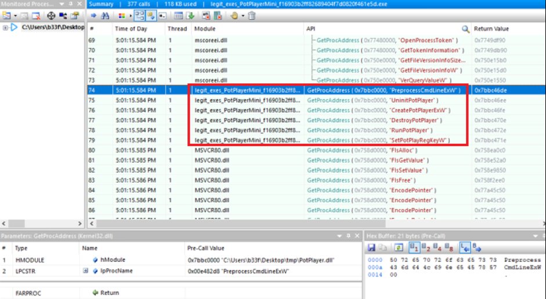This screenshot has width=546, height=299.
Task: Click the columns table icon
Action: 178,16
